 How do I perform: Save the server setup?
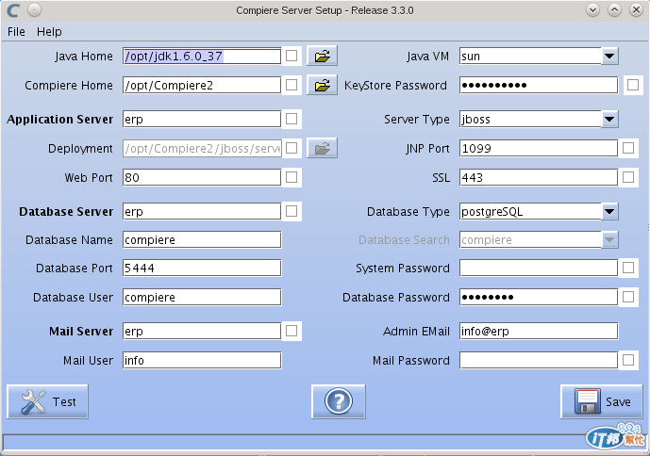[602, 401]
